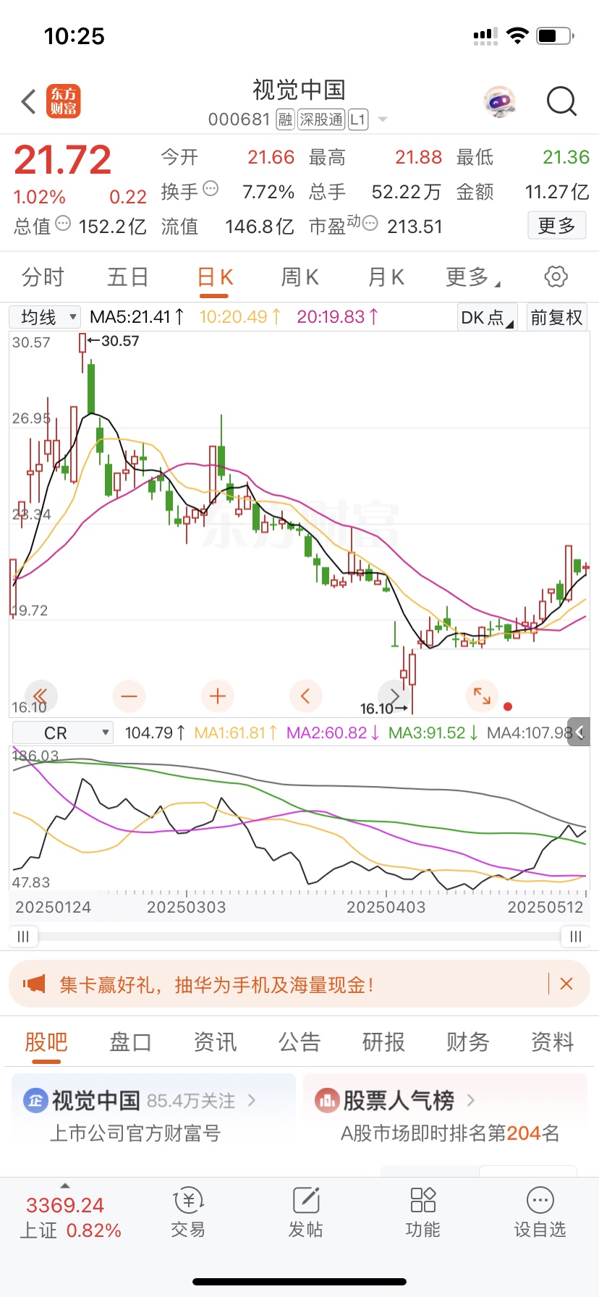Switch to 月K chart tab
This screenshot has width=599, height=1297.
[x=386, y=276]
